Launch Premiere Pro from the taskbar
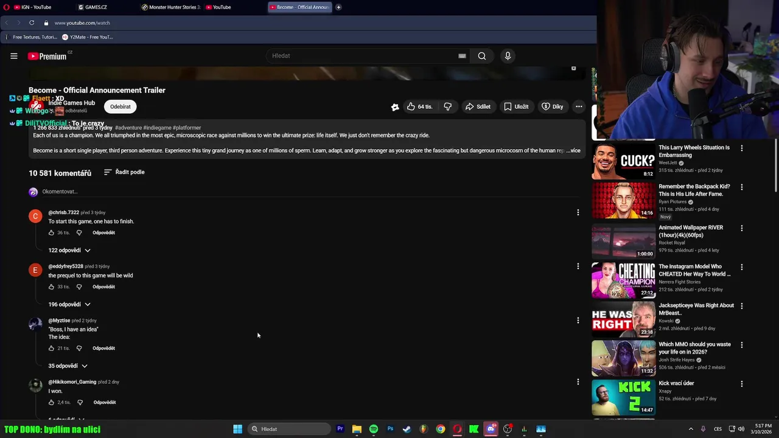 340,429
